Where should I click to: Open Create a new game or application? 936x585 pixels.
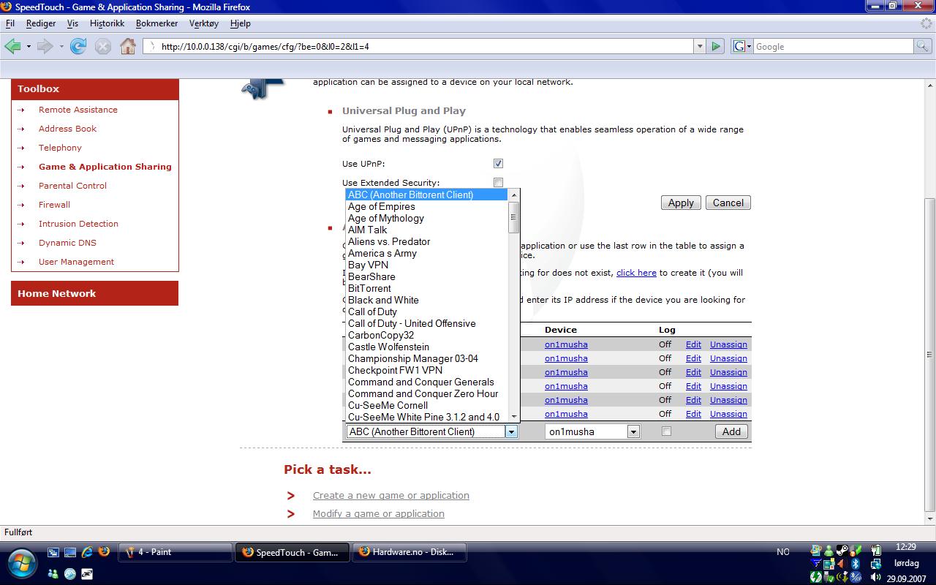tap(391, 495)
